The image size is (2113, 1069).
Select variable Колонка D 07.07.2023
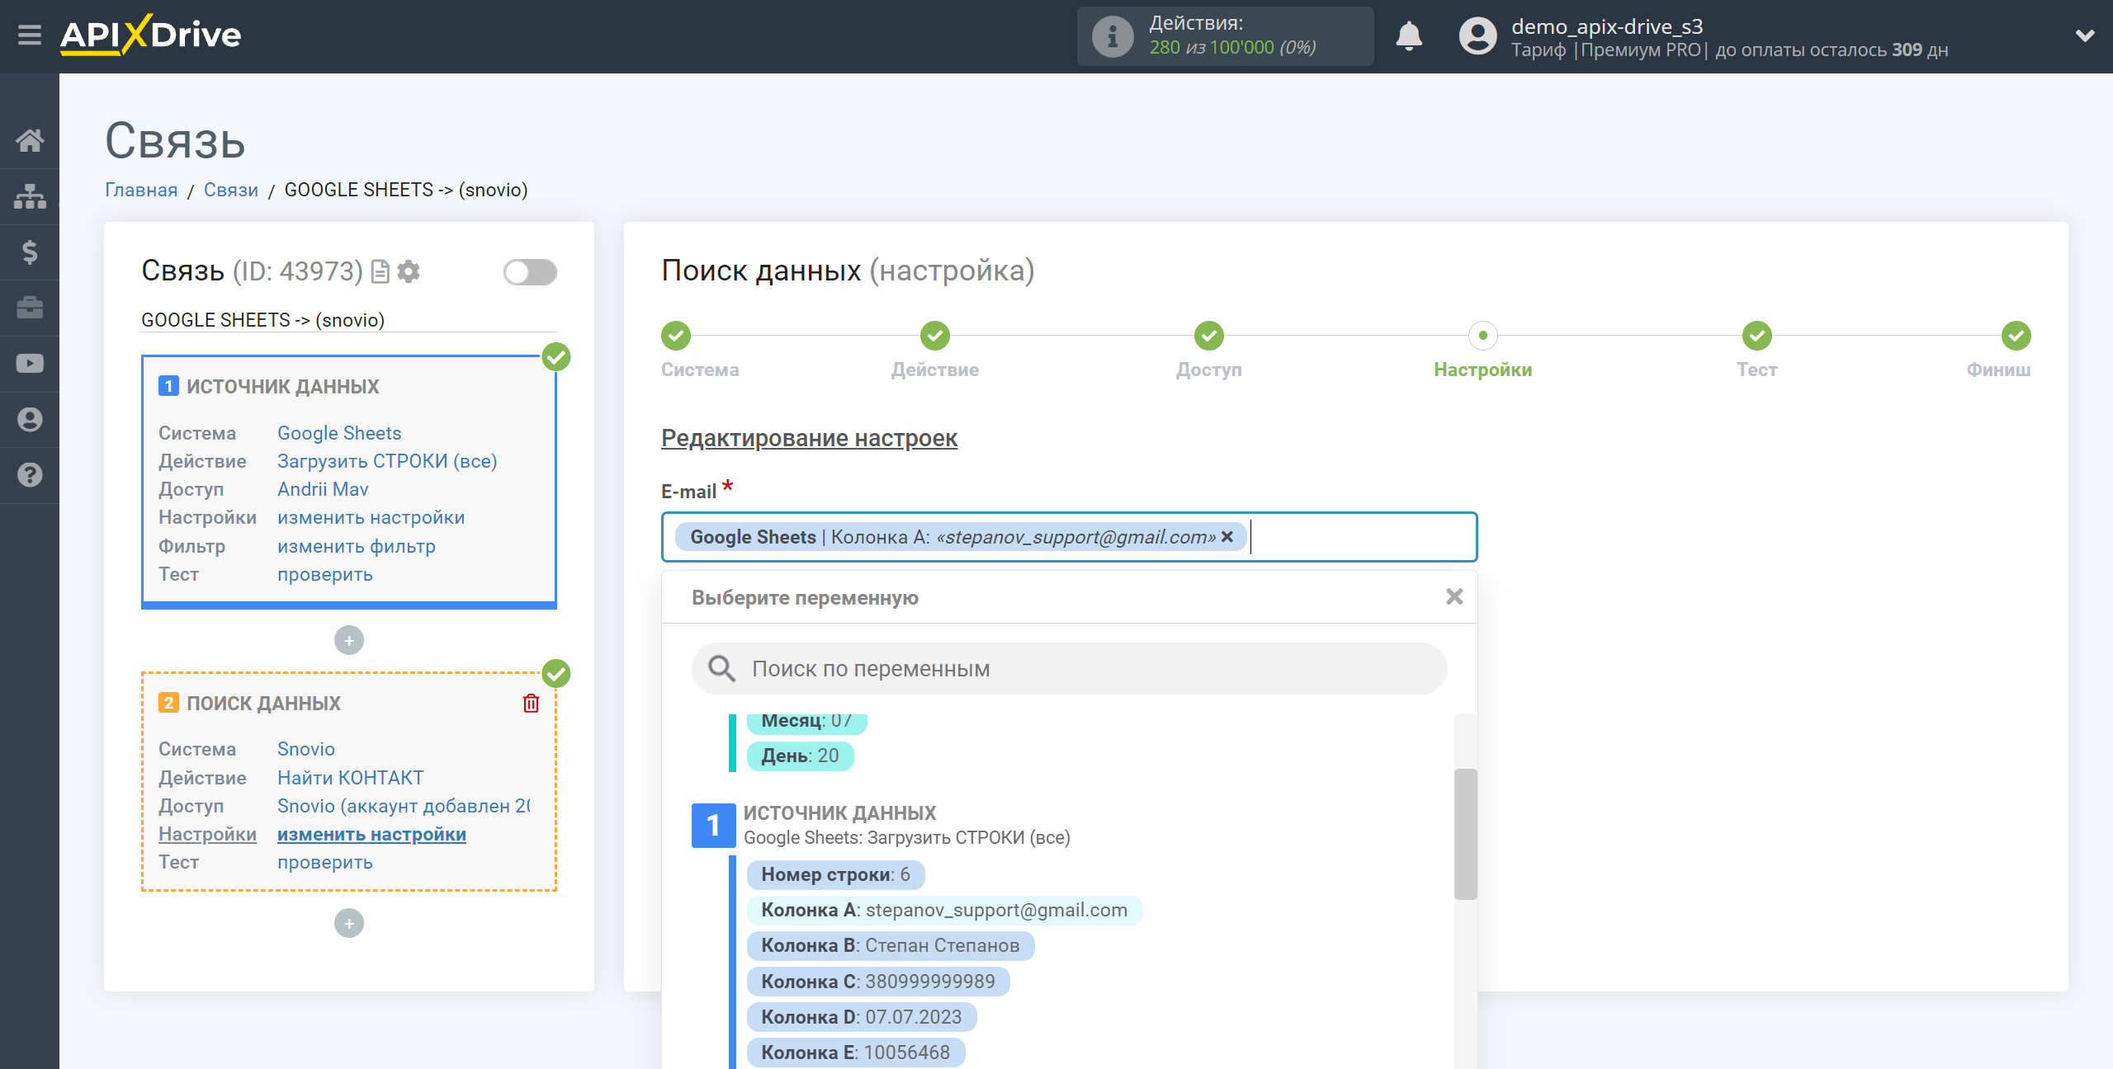pyautogui.click(x=862, y=1017)
